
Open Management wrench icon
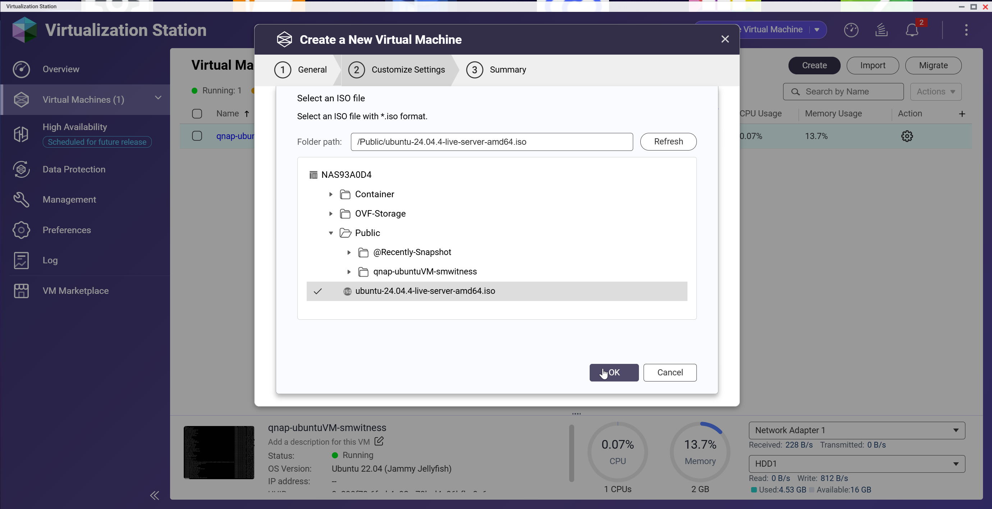(21, 199)
